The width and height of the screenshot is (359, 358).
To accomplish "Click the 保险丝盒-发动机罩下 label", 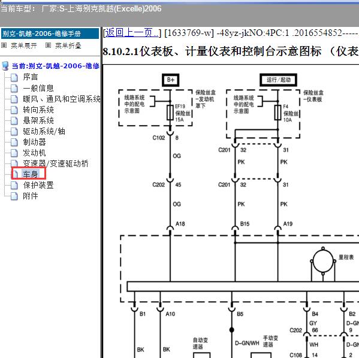I will tap(205, 99).
